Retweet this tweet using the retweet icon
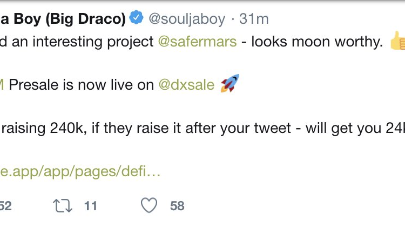Image resolution: width=405 pixels, height=227 pixels. pos(62,205)
